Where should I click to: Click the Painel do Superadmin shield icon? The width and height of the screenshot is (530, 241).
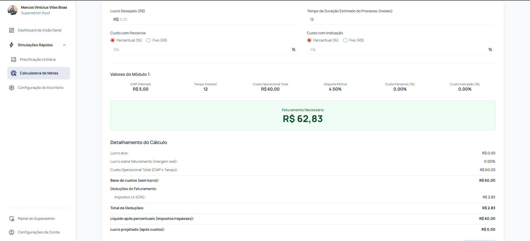click(x=12, y=219)
